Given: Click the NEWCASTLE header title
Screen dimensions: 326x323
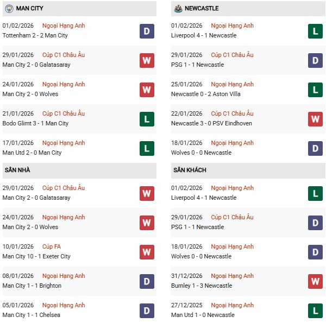Looking at the screenshot, I should pos(202,9).
